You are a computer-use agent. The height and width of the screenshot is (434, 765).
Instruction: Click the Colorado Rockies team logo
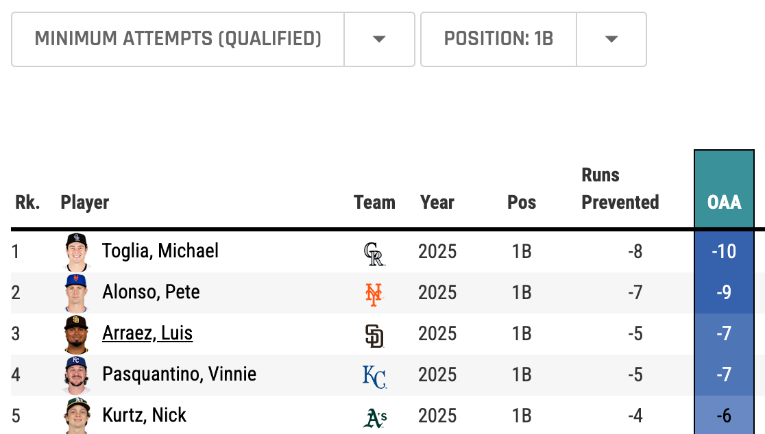coord(374,253)
